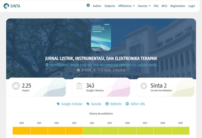
Task: Click the Google Citations building icon
Action: (x=80, y=86)
